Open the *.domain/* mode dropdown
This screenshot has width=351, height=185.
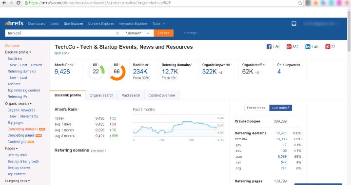click(x=138, y=33)
